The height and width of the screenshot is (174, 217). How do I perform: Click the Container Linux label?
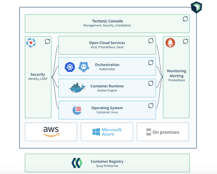point(107,112)
